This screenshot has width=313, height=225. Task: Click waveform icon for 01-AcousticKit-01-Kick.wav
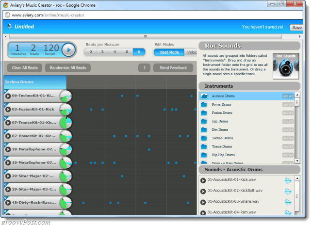288,181
